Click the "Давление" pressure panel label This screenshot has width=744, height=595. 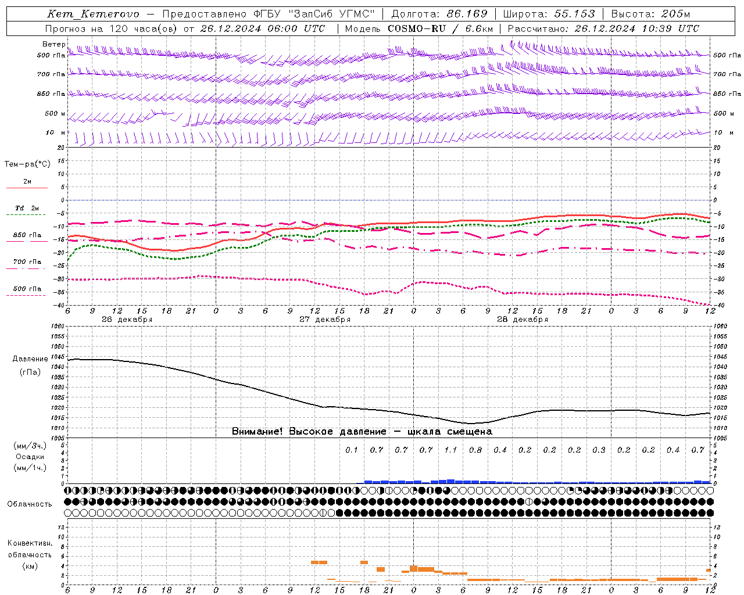coord(30,359)
